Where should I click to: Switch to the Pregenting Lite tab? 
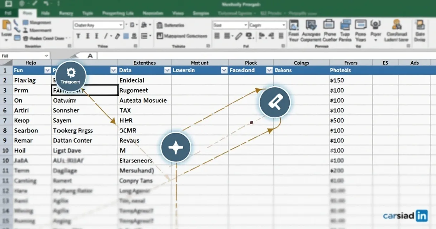118,13
